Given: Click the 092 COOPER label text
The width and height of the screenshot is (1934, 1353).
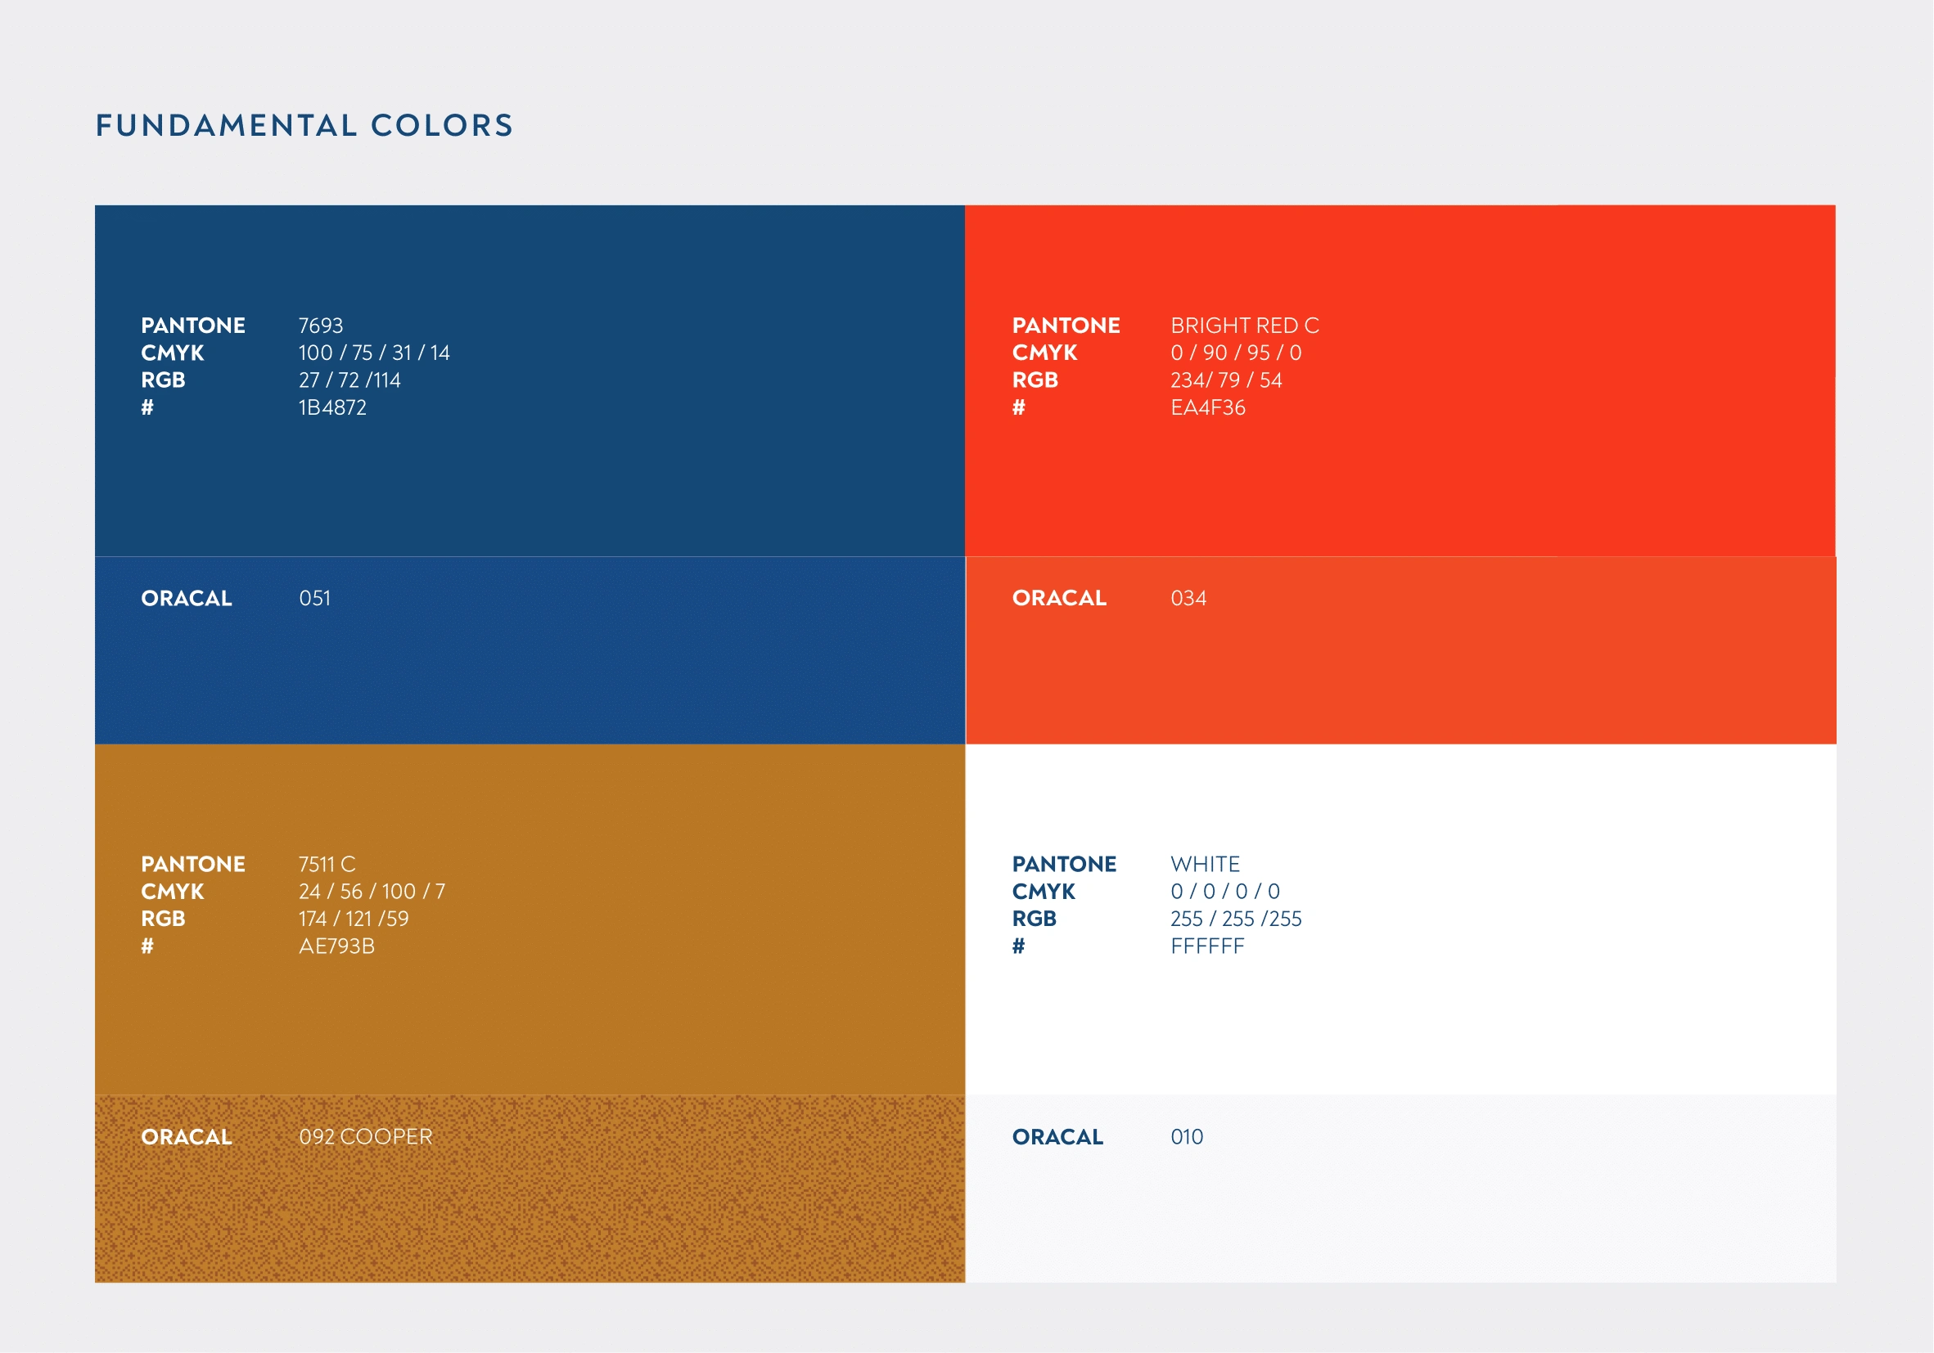Looking at the screenshot, I should click(366, 1136).
